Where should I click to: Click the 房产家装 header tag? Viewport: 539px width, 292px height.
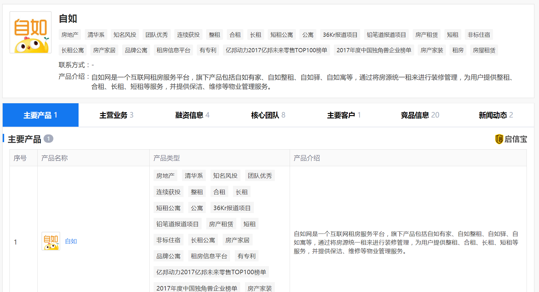(x=432, y=50)
